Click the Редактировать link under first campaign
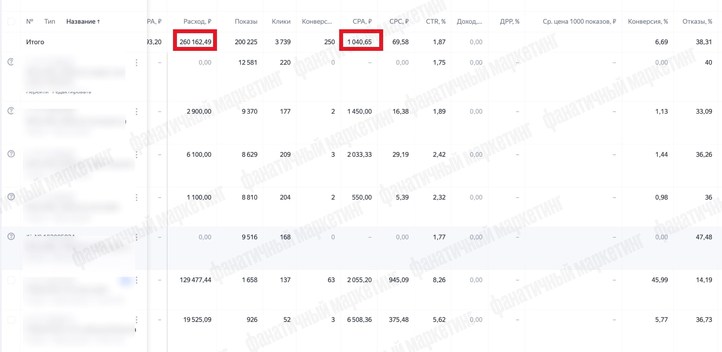Viewport: 722px width, 352px height. coord(72,92)
